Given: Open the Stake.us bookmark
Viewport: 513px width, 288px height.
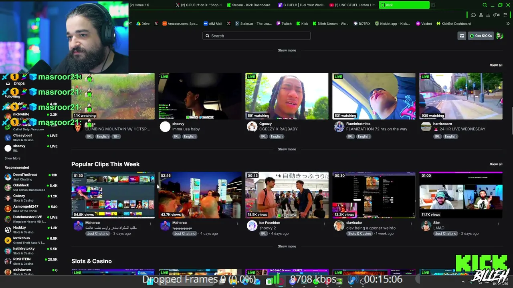Looking at the screenshot, I should (x=253, y=24).
